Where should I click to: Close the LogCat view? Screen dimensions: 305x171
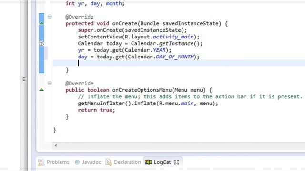[x=176, y=162]
